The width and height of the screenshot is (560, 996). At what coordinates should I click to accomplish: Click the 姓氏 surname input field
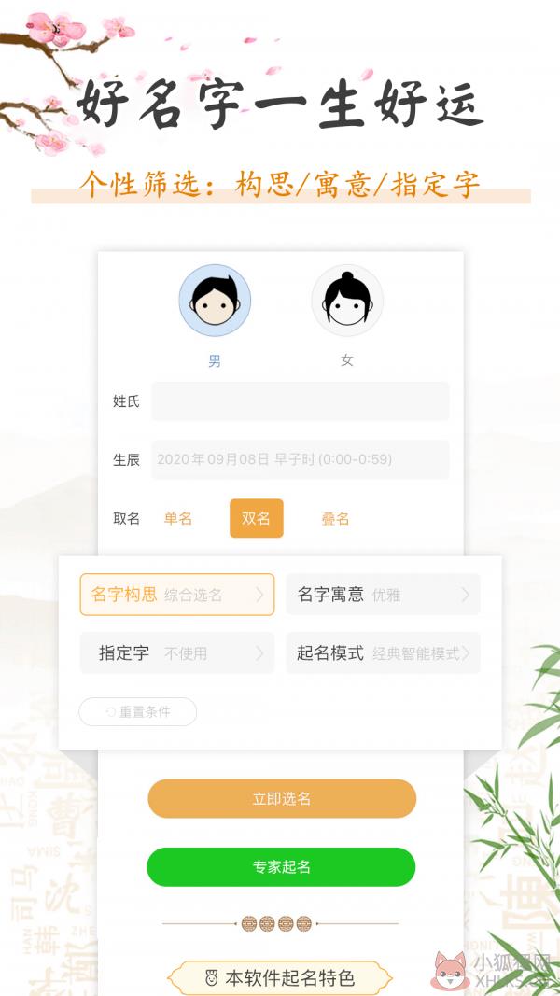[x=301, y=400]
